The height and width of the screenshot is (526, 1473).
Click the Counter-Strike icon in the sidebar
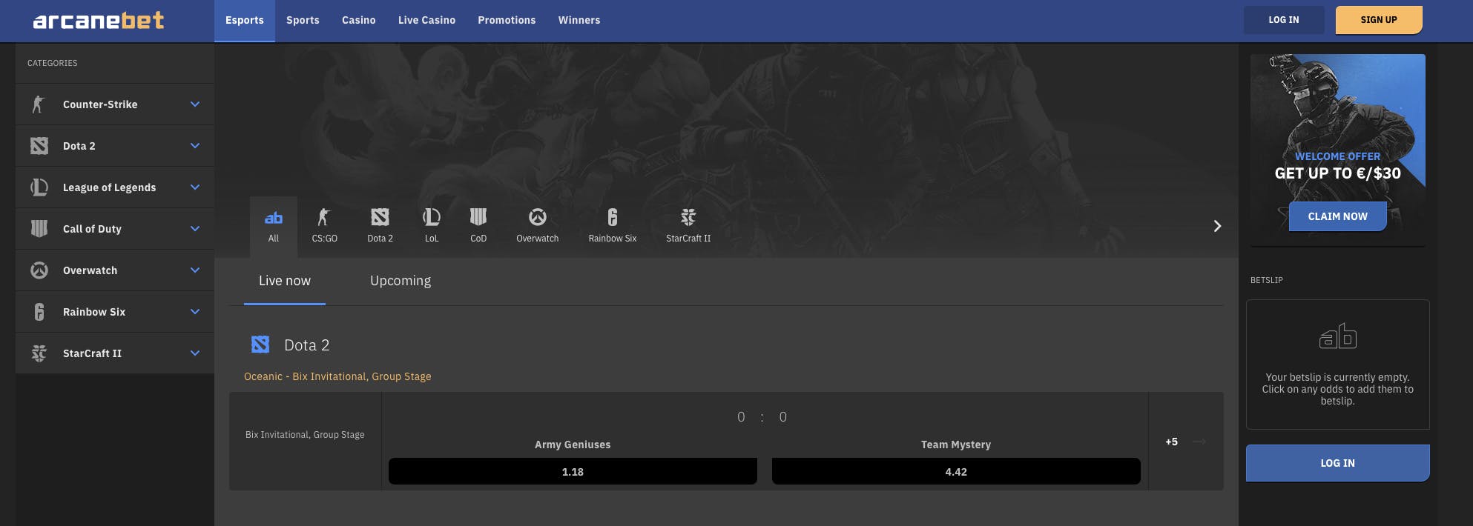[x=39, y=104]
